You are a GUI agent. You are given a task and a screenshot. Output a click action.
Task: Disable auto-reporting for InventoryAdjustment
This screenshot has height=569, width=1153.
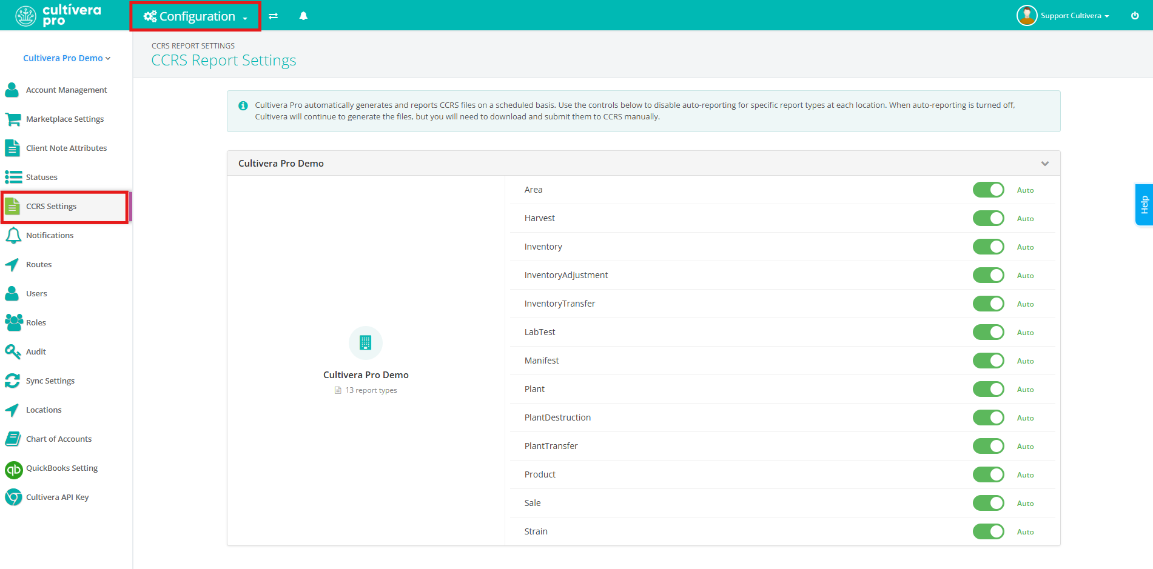click(x=988, y=275)
